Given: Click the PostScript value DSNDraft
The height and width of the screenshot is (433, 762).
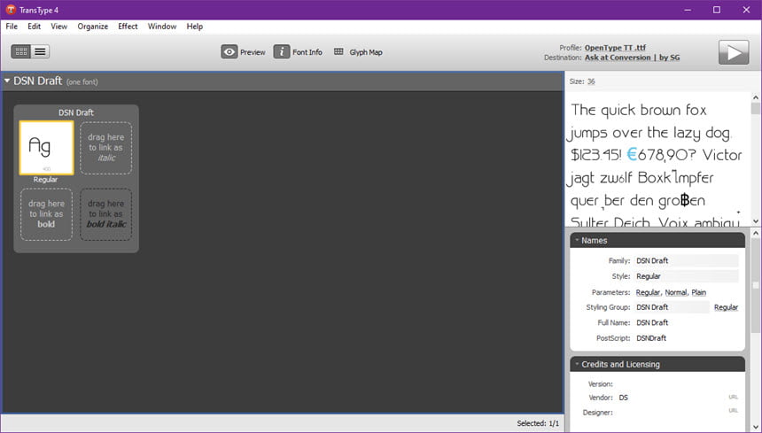Looking at the screenshot, I should [x=651, y=338].
